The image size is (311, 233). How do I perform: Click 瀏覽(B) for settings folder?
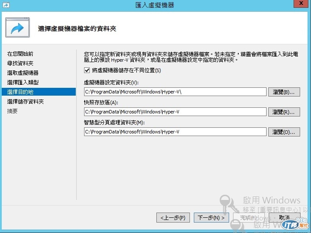(x=284, y=92)
